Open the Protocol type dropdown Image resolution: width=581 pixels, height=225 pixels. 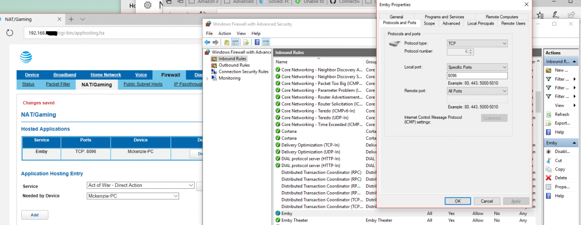tap(477, 43)
